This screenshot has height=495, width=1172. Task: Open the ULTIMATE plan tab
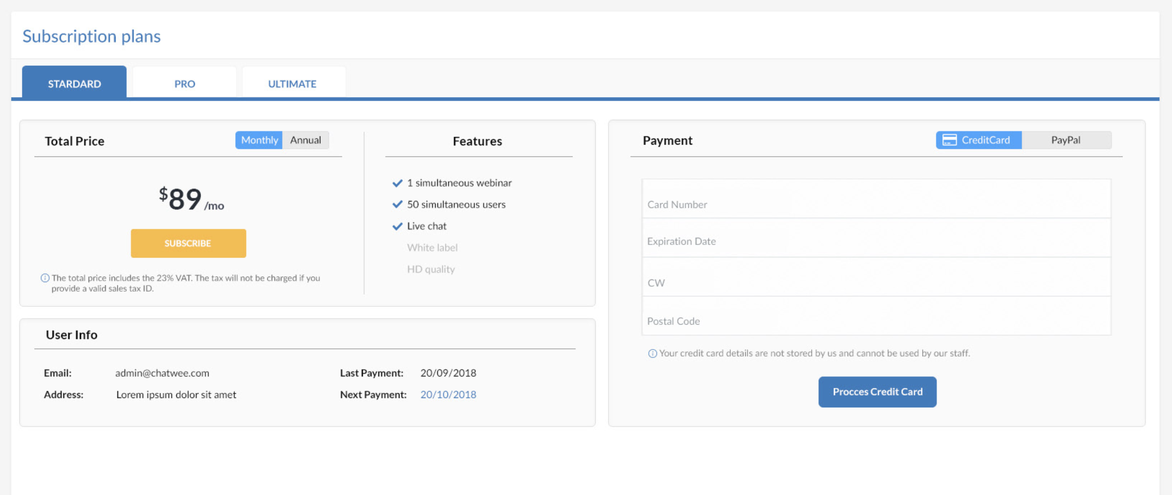click(x=292, y=83)
